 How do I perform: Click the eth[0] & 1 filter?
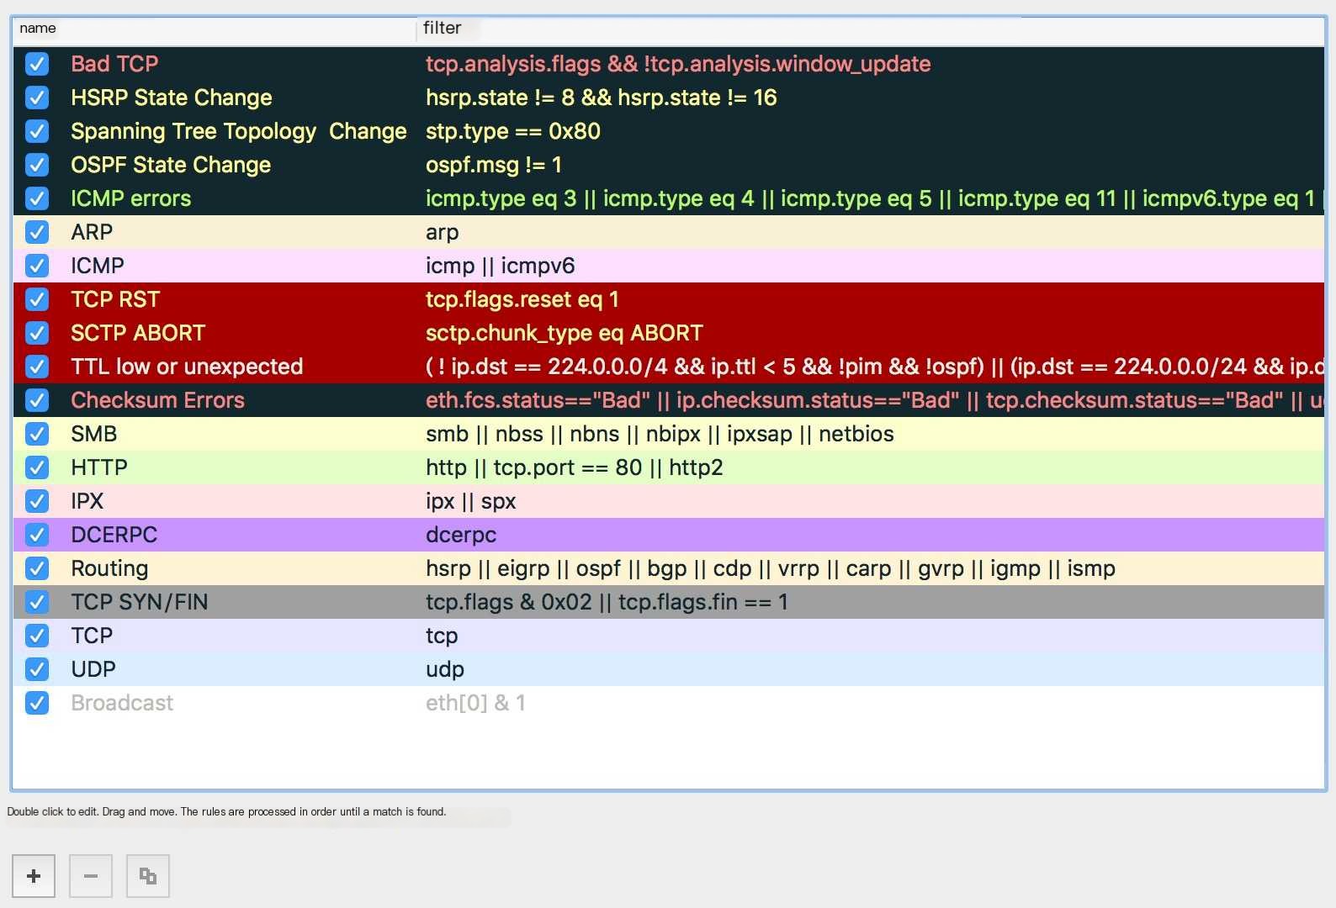[x=476, y=703]
